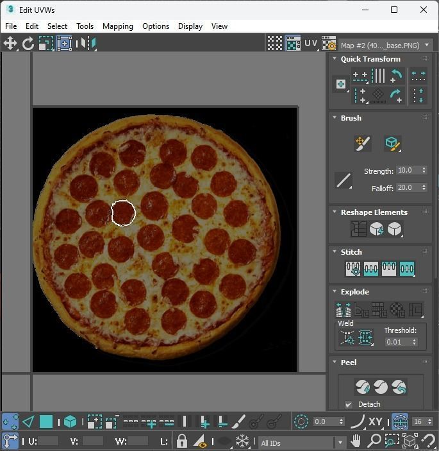Click the XY soft selection space button
The height and width of the screenshot is (451, 439).
click(375, 421)
